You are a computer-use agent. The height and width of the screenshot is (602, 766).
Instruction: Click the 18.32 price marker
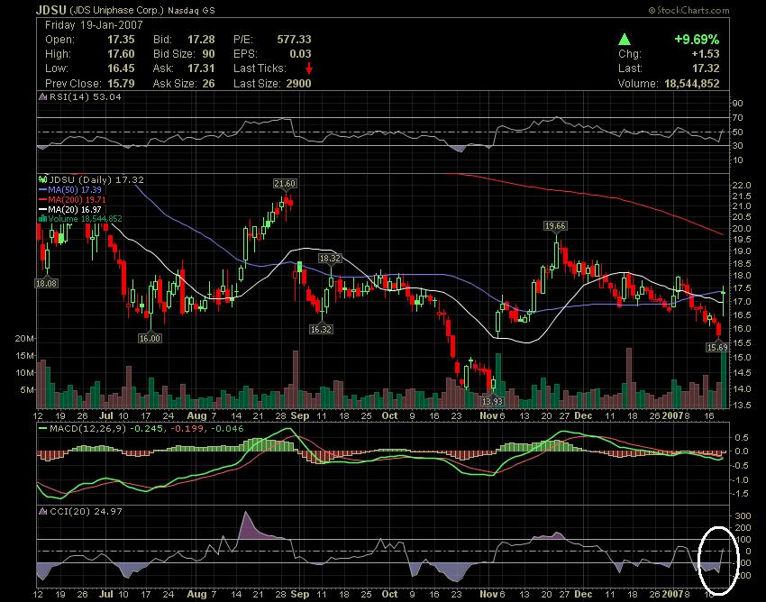(330, 258)
